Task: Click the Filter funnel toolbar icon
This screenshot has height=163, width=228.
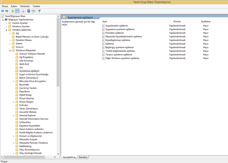Action: click(x=39, y=11)
